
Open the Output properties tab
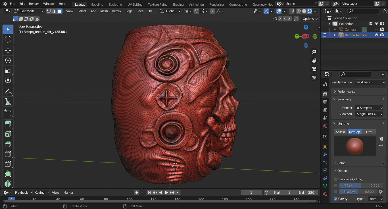(325, 102)
